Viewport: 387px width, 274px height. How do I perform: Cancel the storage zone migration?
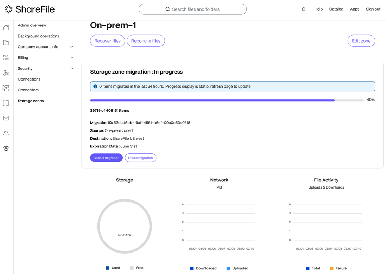point(106,158)
